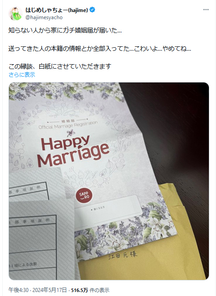This screenshot has height=296, width=216.
Task: Click the 2024年5月17日 date
Action: [50, 290]
